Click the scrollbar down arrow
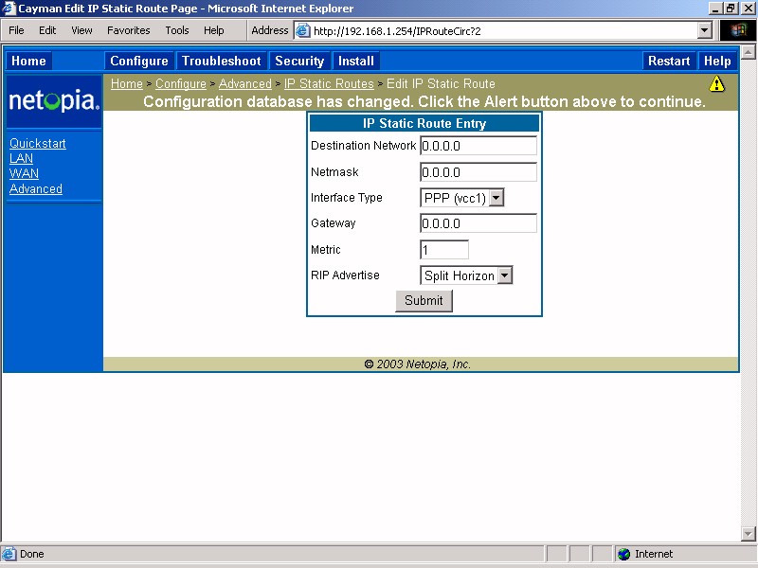Viewport: 758px width, 568px height. pyautogui.click(x=748, y=534)
